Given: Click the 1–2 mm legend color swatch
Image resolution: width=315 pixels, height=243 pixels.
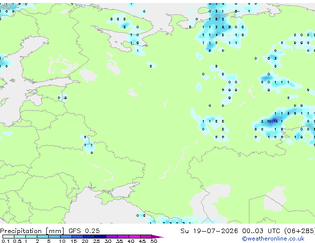Looking at the screenshot, I should click(31, 237).
